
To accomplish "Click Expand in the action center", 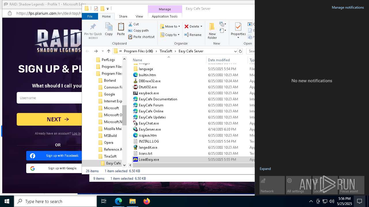I will point(265,169).
